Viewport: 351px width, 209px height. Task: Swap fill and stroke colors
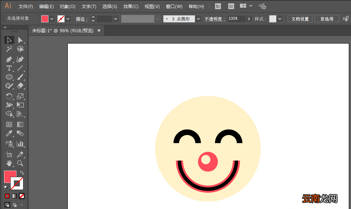point(22,173)
